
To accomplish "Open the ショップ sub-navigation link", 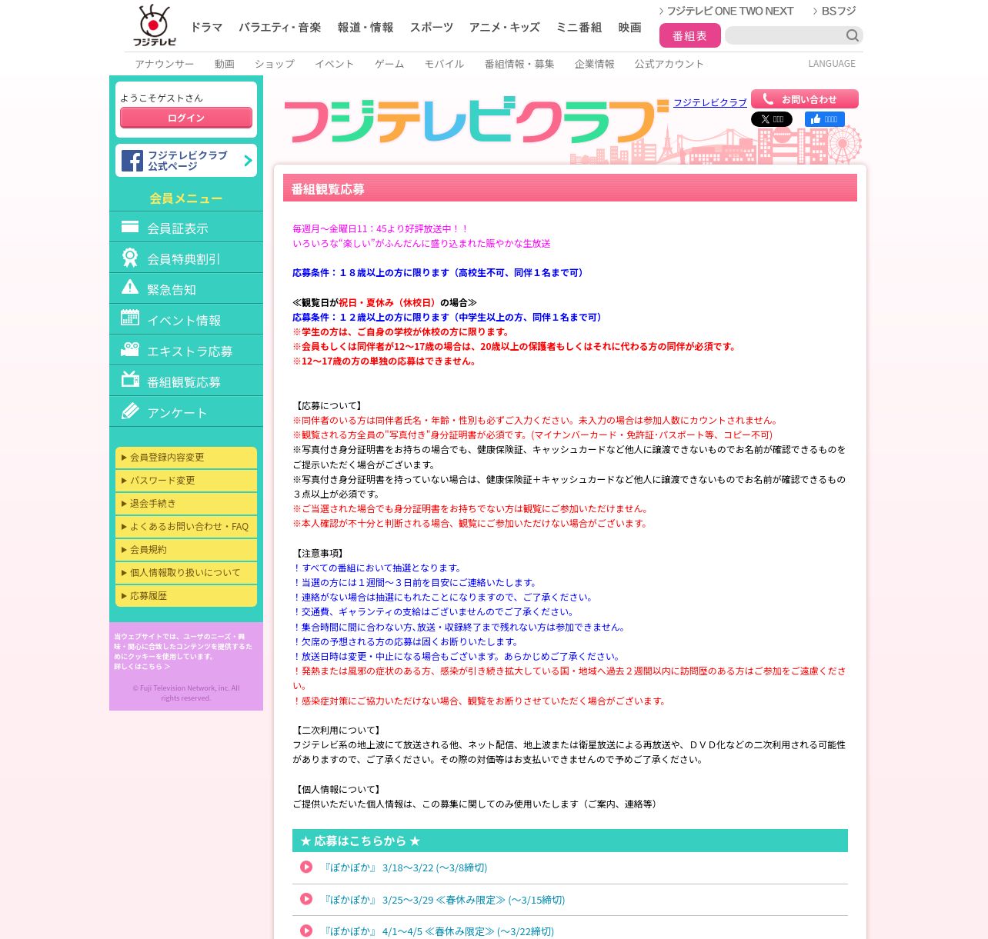I will click(x=275, y=64).
